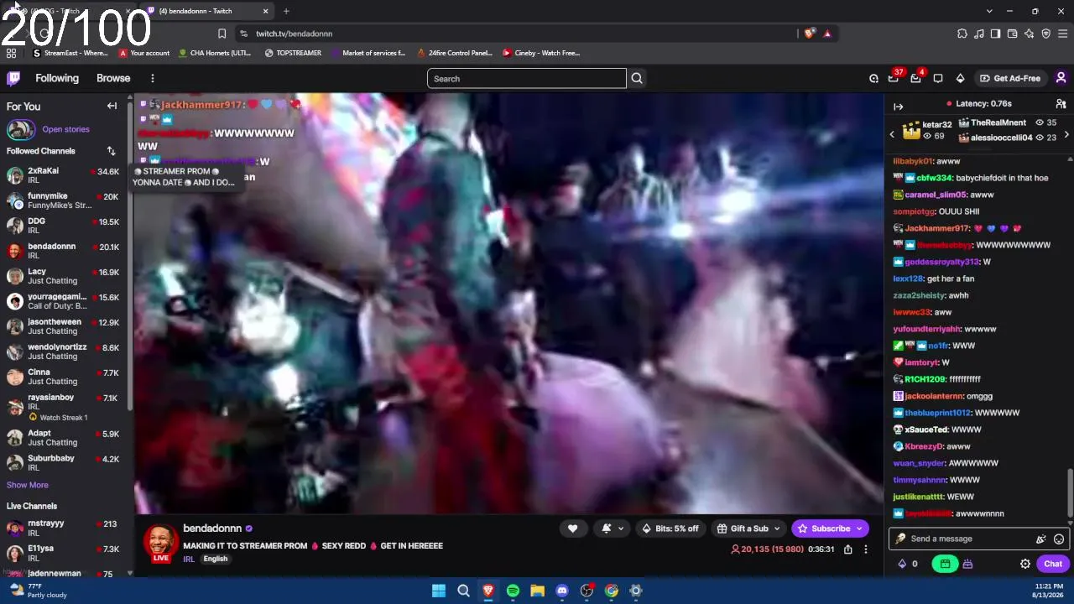The image size is (1074, 604).
Task: Open the TOPSTREAMER bookmark
Action: click(x=293, y=53)
